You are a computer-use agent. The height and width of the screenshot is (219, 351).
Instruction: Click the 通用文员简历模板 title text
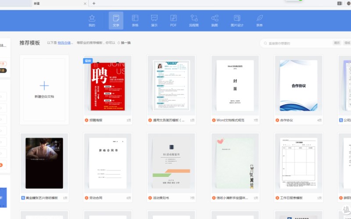point(169,120)
